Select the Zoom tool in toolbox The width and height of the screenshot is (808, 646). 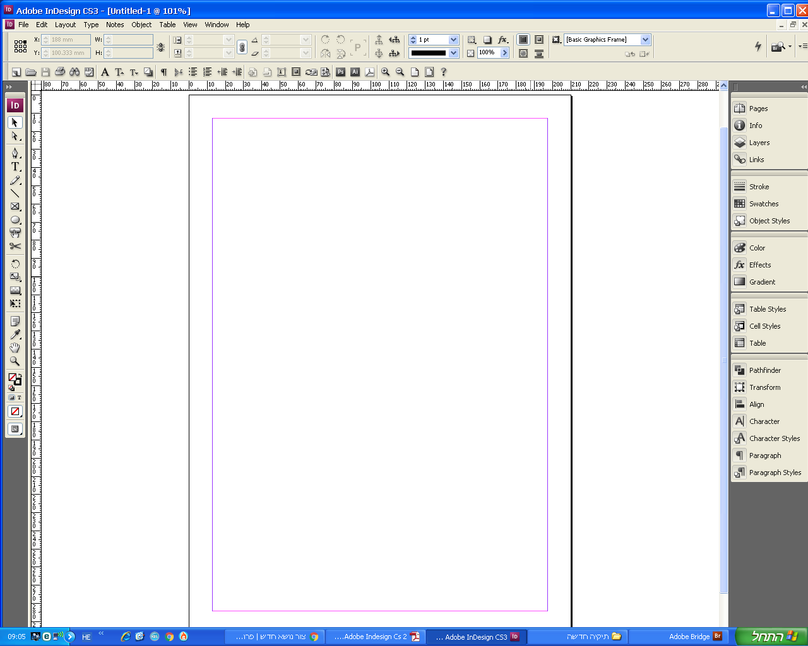(15, 361)
